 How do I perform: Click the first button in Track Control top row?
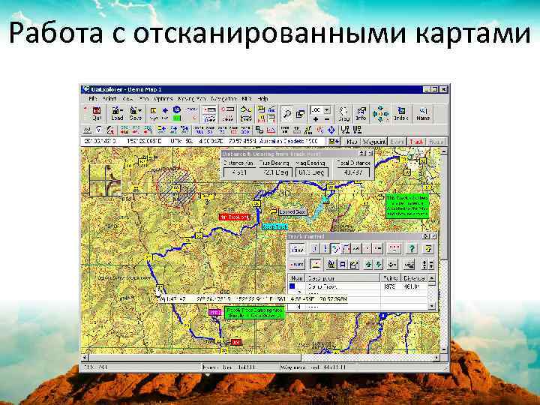pos(298,248)
